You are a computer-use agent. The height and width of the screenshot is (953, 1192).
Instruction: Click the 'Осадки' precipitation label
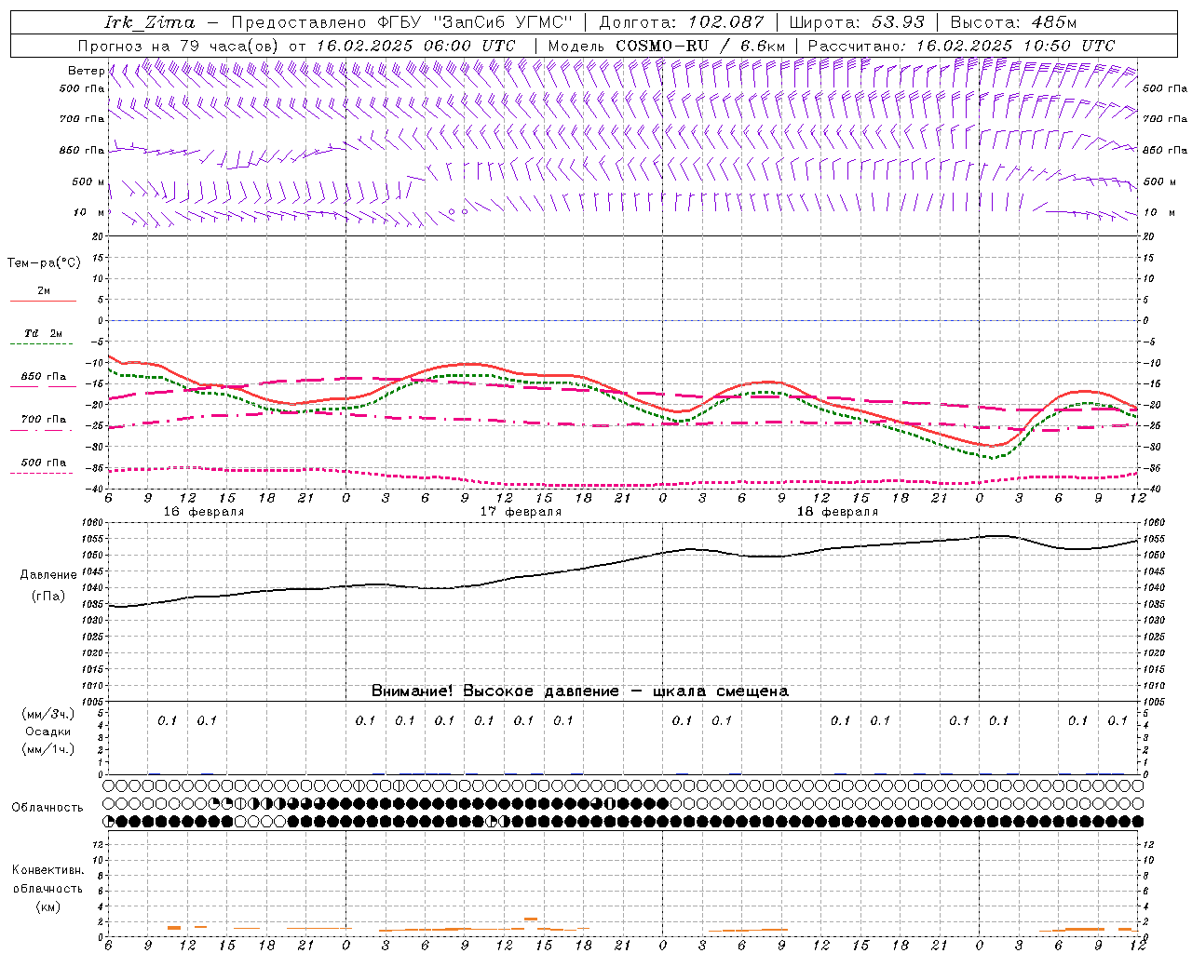coord(48,732)
